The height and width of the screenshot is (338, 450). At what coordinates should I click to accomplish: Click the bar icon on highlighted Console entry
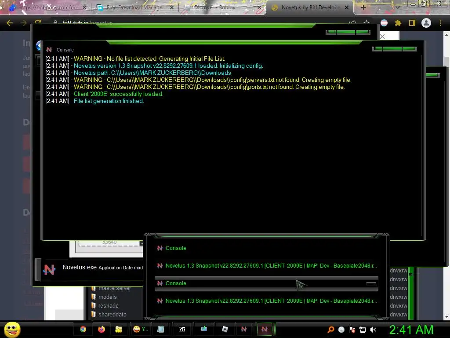pos(371,284)
